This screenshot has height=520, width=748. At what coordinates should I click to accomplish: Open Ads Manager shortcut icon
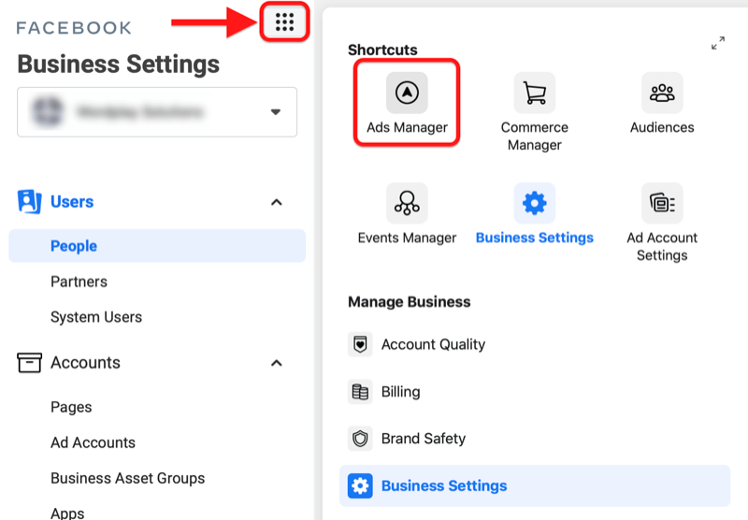pyautogui.click(x=407, y=93)
